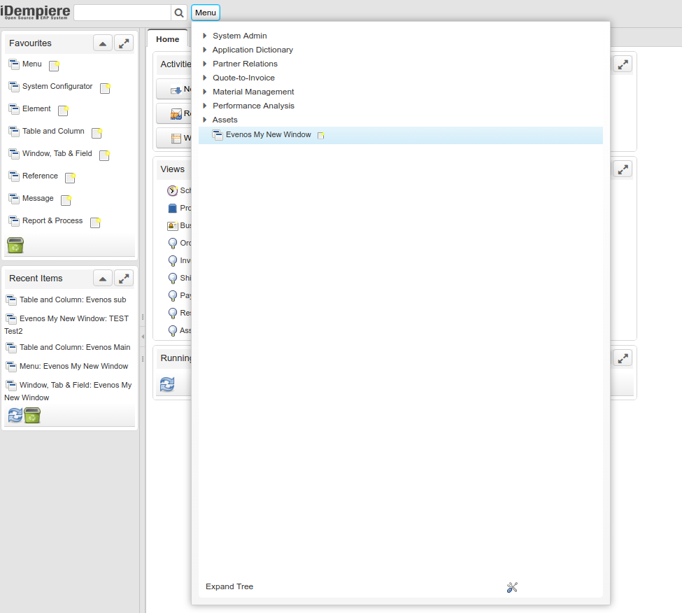Viewport: 682px width, 613px height.
Task: Open recent item Table and Column: Evenos Main
Action: tap(75, 347)
